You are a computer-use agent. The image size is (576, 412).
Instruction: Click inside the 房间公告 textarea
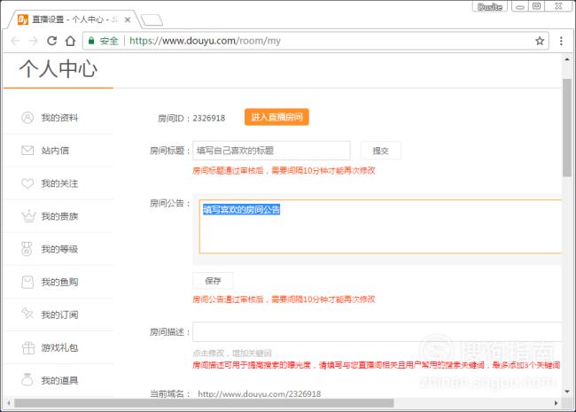pyautogui.click(x=380, y=227)
